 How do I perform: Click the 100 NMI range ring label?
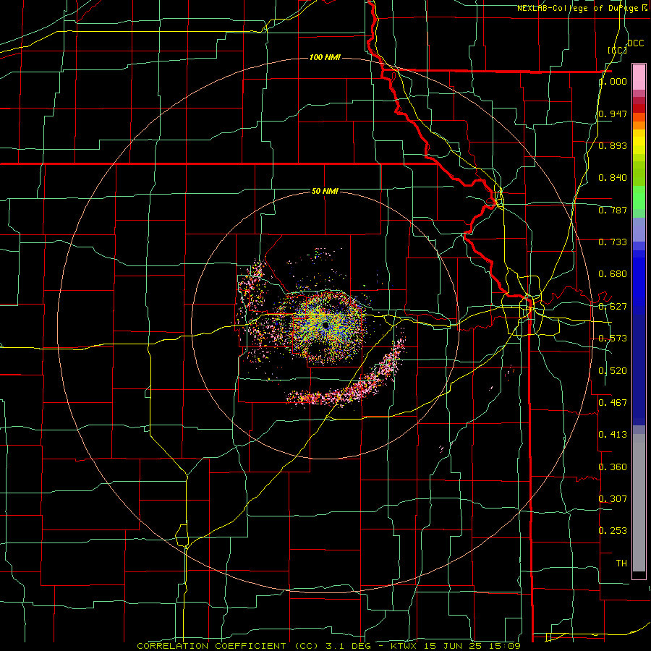pos(325,57)
